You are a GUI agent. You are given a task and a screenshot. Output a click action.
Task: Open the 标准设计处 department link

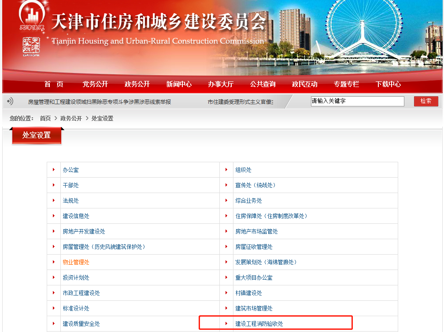coord(76,308)
